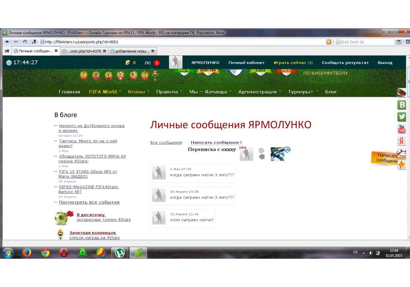Click the Yandex sidebar icon
This screenshot has height=287, width=410.
point(402,141)
